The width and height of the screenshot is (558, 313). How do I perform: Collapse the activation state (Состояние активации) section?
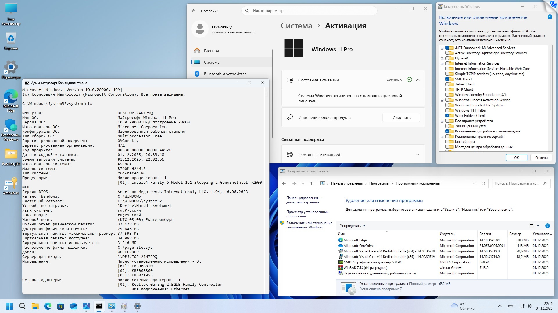(418, 80)
